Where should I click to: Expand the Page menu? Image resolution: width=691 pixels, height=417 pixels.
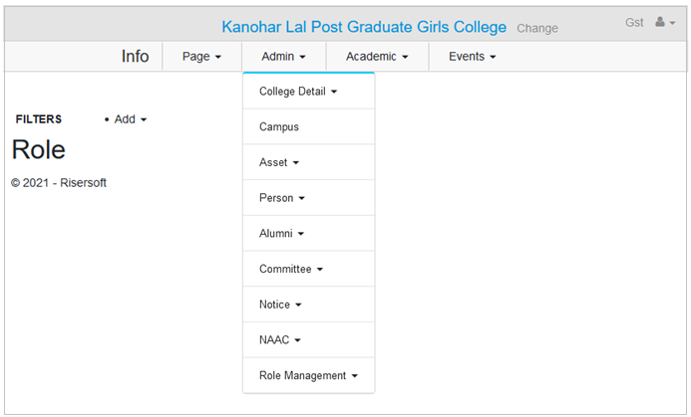point(201,57)
